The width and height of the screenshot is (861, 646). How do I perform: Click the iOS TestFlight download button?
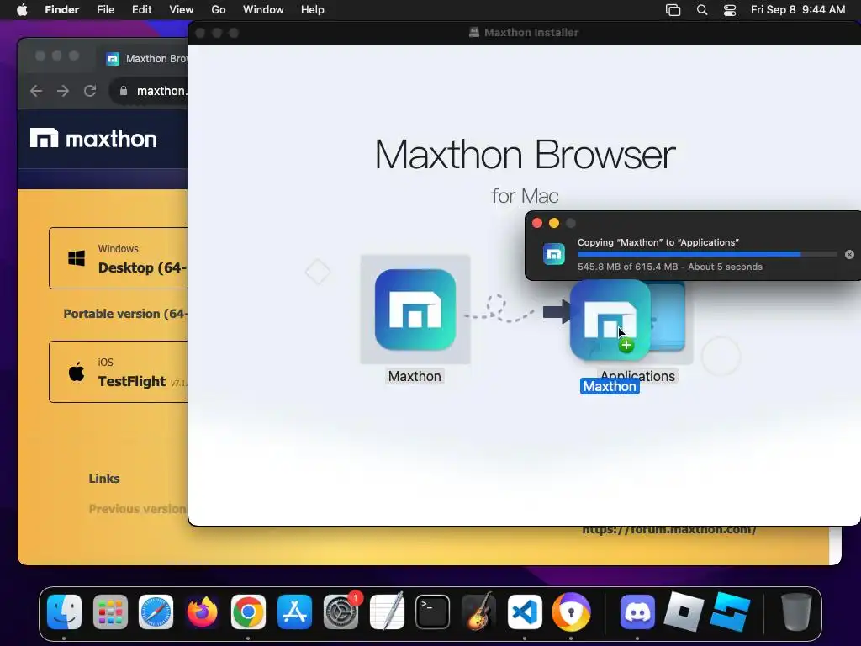(x=119, y=372)
